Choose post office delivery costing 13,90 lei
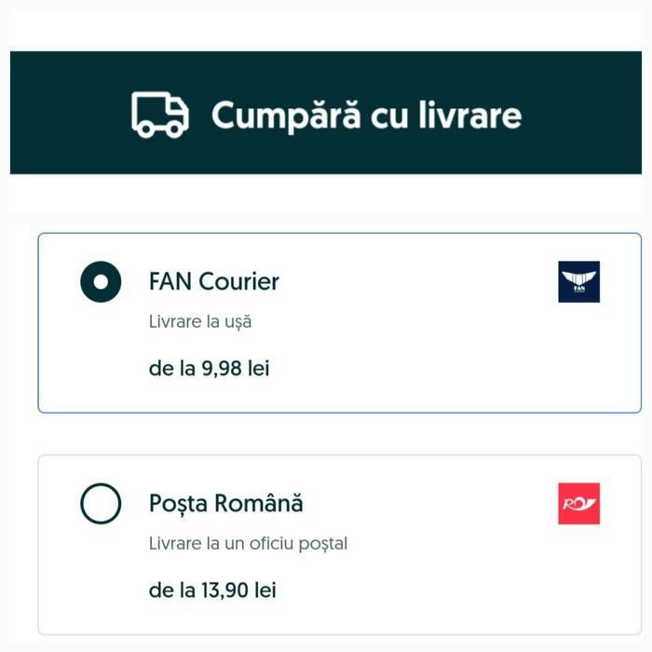 [x=339, y=545]
